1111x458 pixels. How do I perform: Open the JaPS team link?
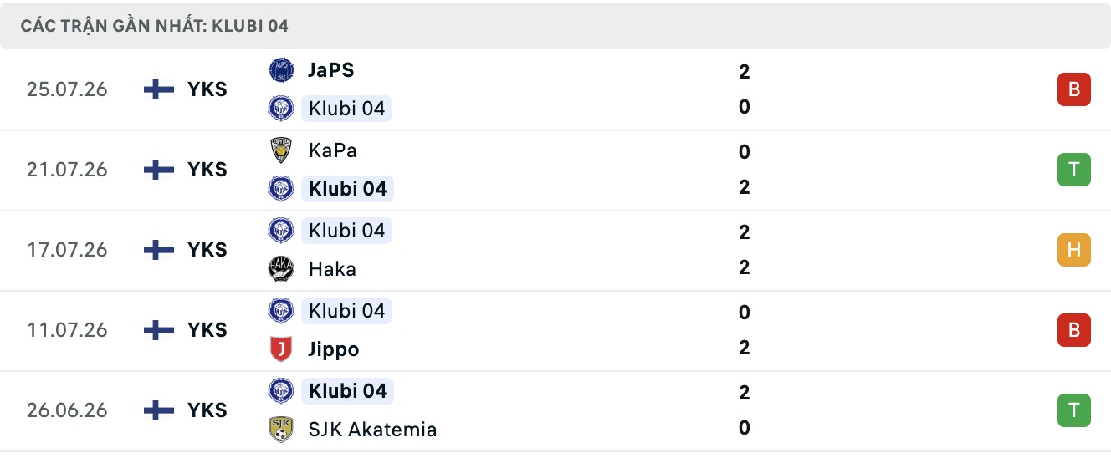[331, 70]
